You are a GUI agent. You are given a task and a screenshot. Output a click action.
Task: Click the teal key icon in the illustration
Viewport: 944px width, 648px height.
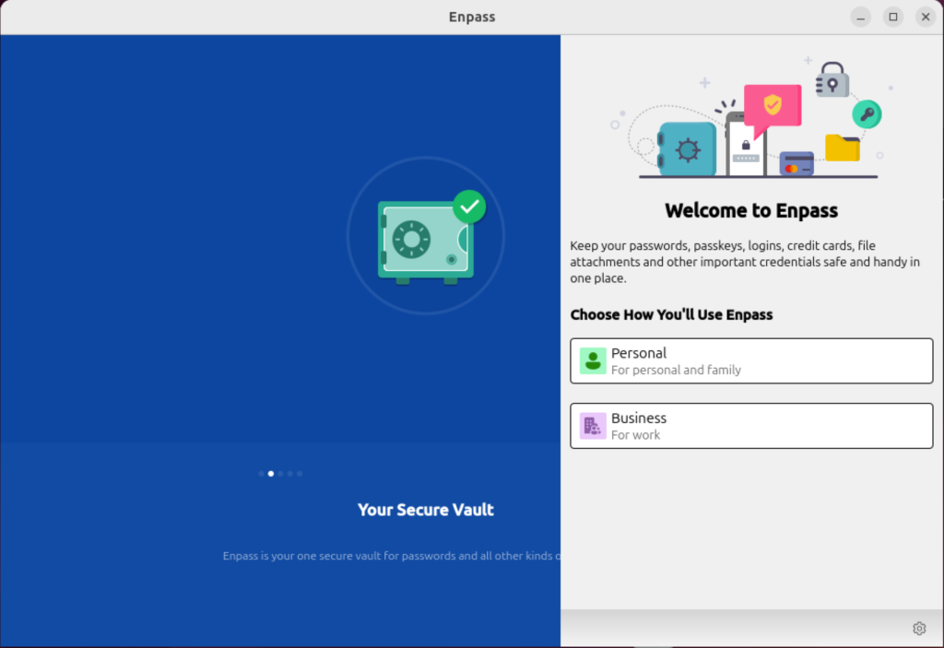click(x=868, y=113)
